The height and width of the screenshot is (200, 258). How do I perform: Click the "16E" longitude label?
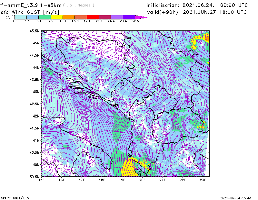point(62,180)
